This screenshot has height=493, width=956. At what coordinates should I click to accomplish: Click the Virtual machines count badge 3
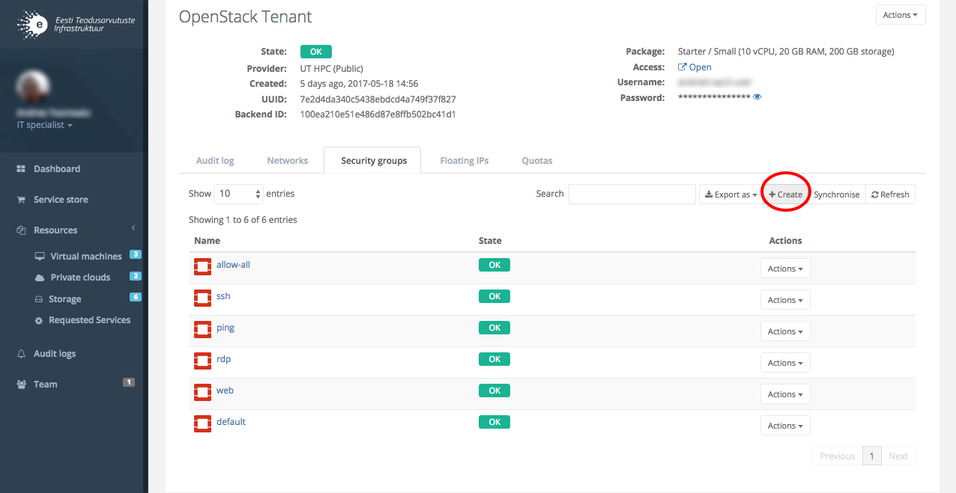coord(136,254)
